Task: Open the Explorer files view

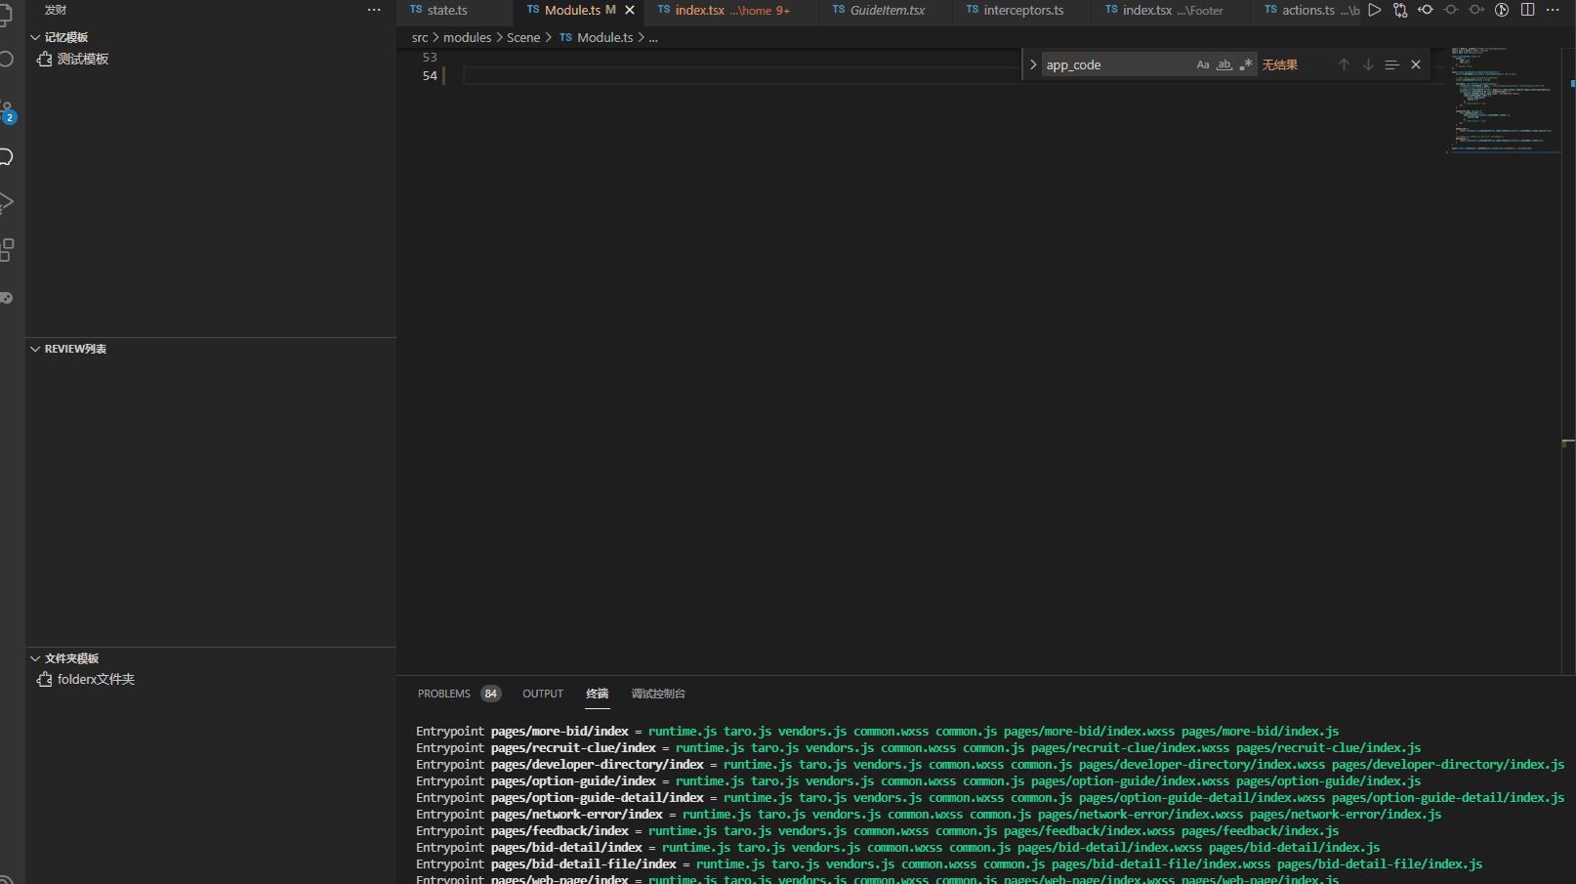Action: coord(7,16)
